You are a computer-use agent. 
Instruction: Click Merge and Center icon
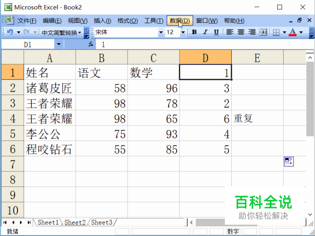click(x=263, y=32)
